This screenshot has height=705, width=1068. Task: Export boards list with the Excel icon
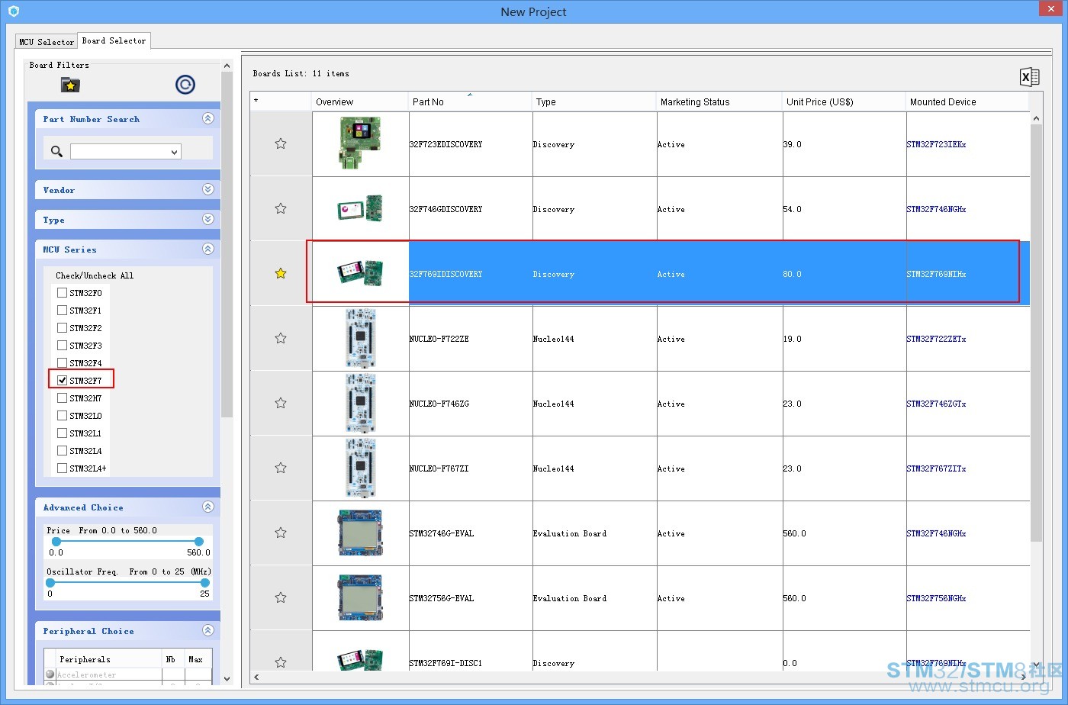pyautogui.click(x=1029, y=77)
